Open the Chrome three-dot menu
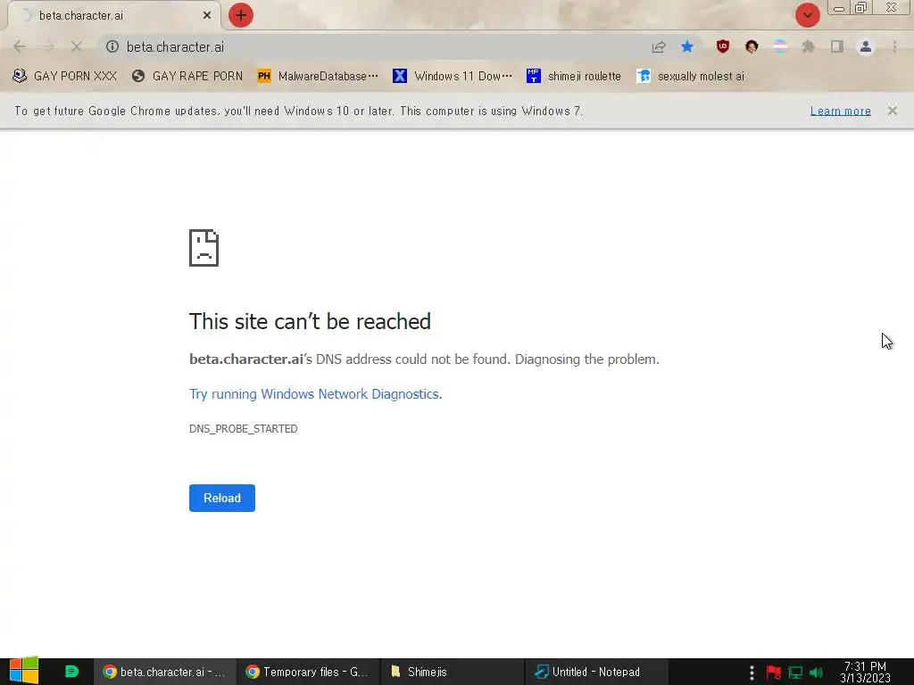The width and height of the screenshot is (914, 685). point(894,46)
